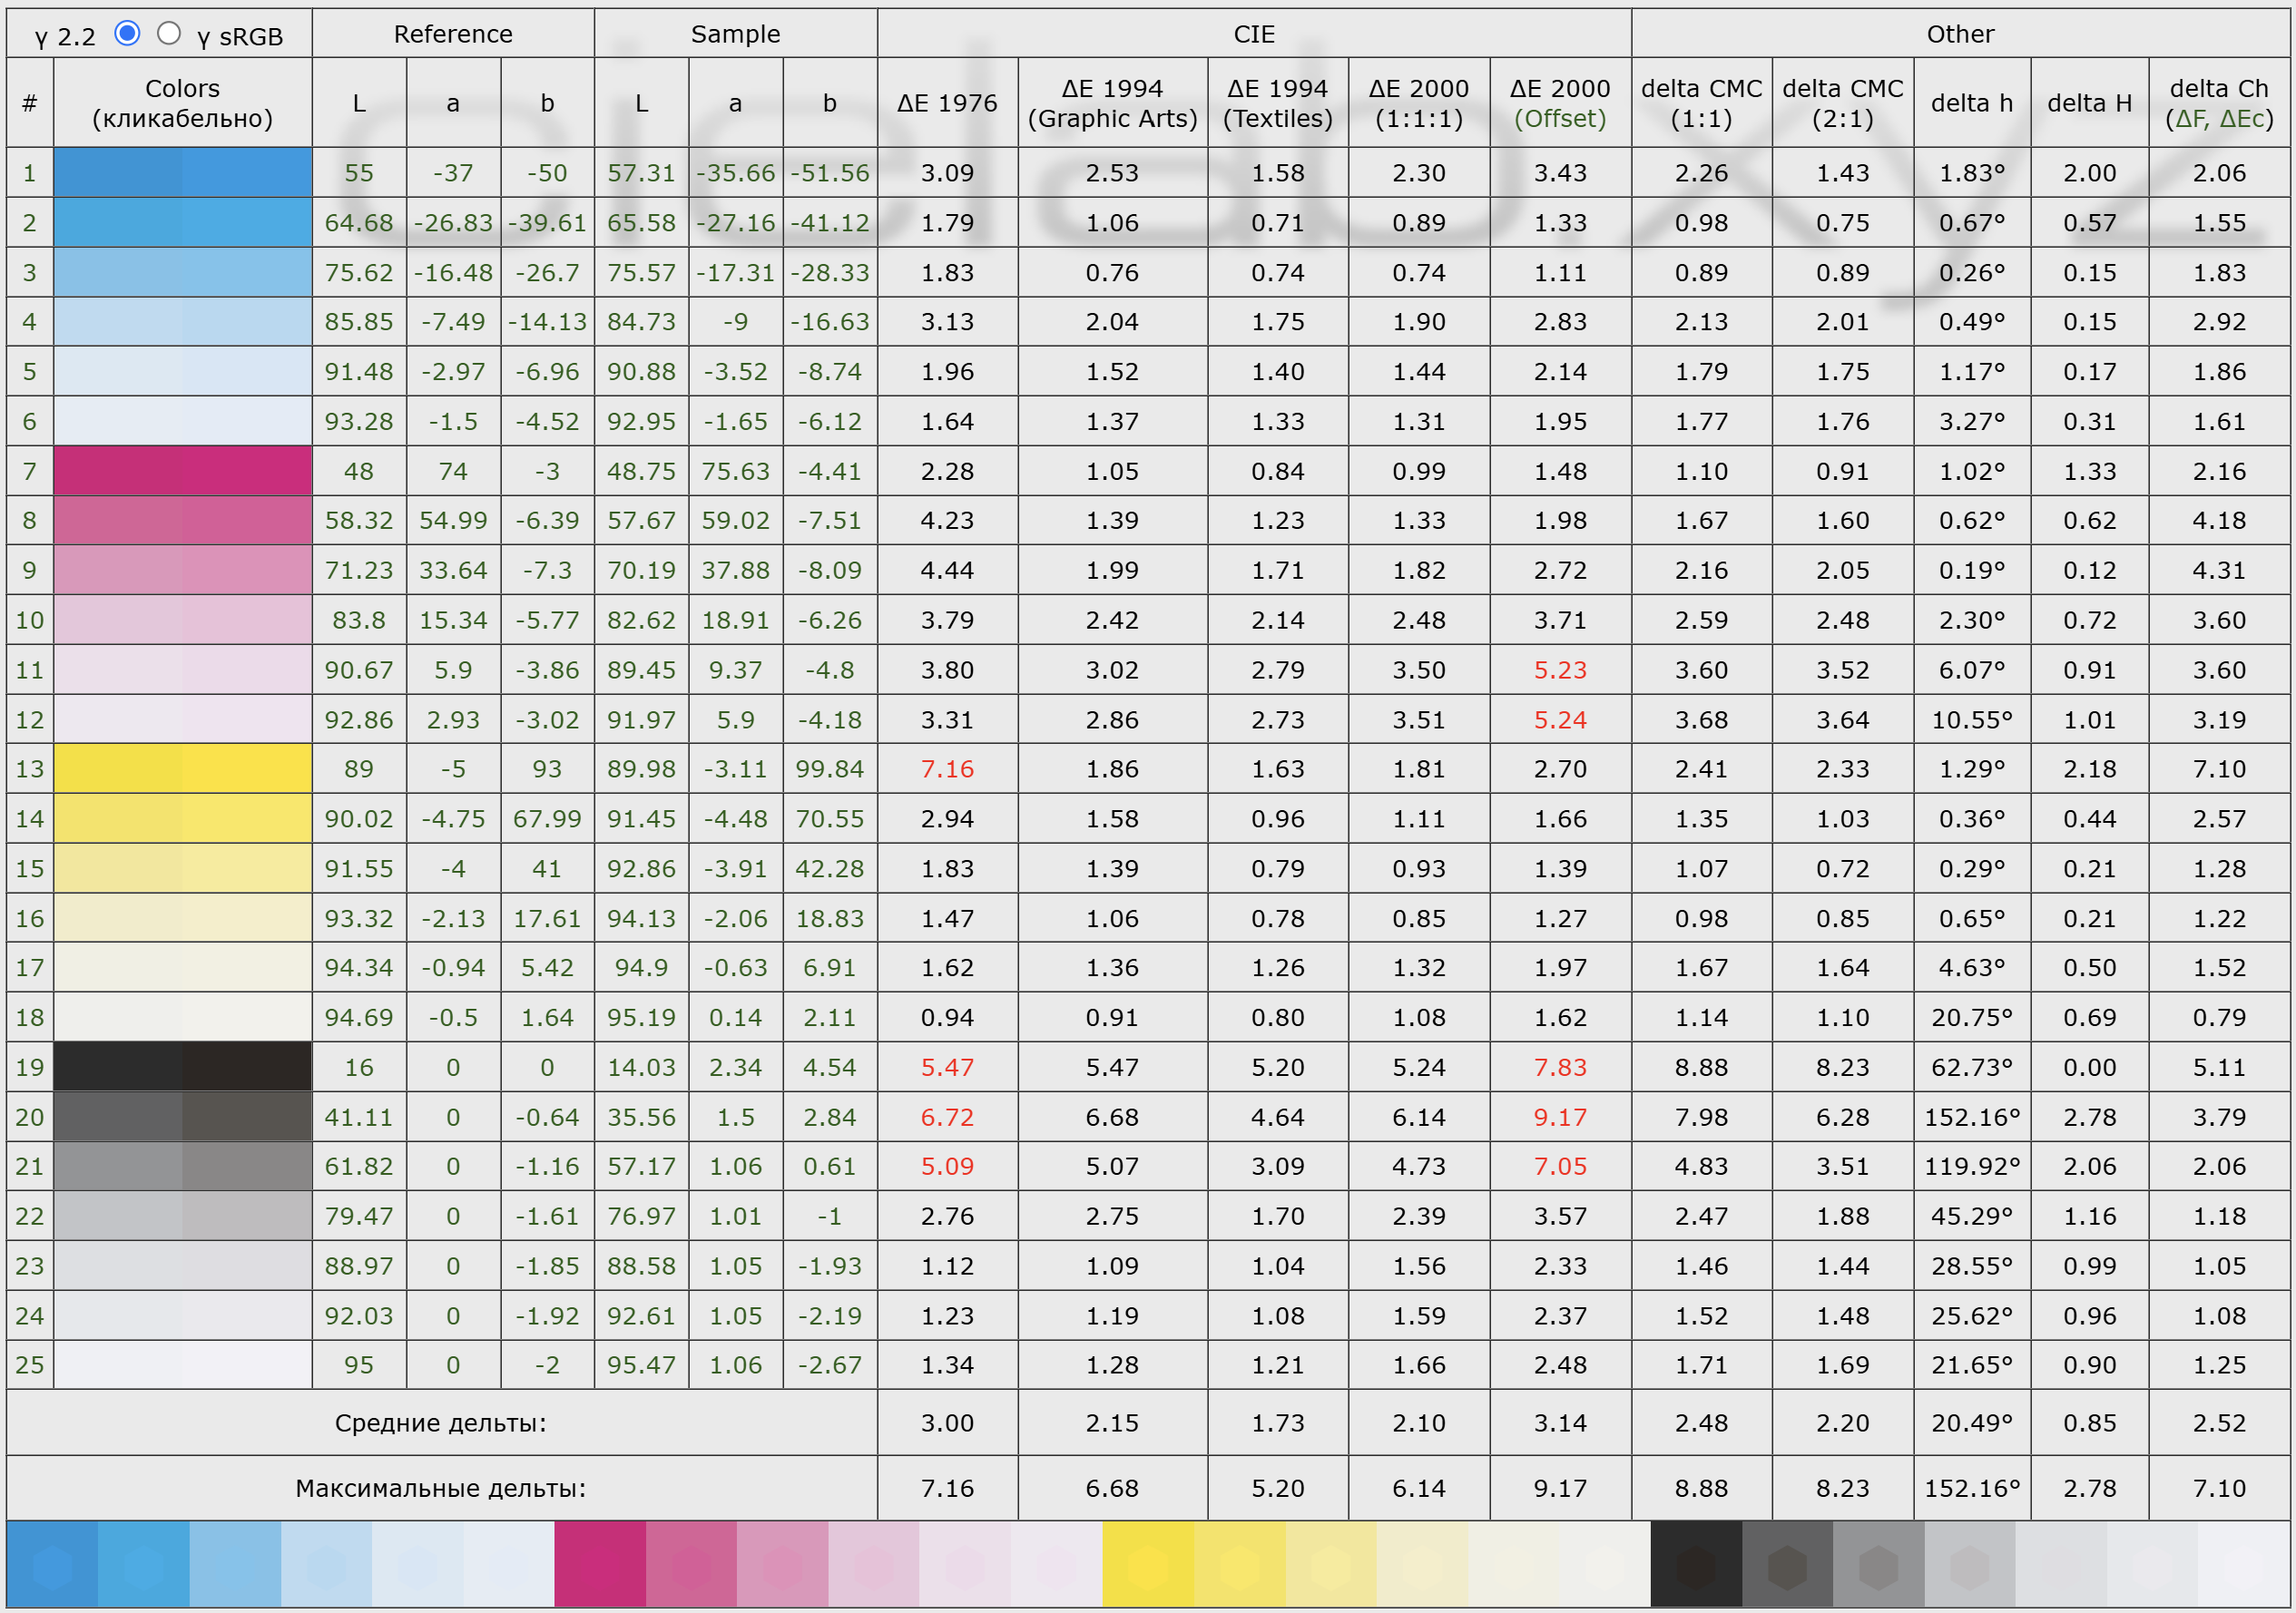Click the mid-gray tile in bottom strip

[x=1878, y=1564]
